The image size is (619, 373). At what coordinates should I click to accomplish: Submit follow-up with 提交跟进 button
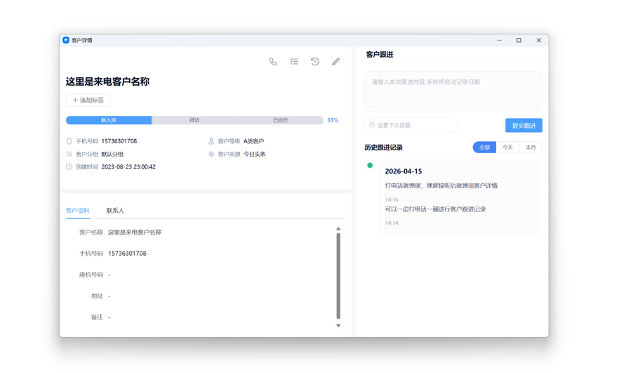click(524, 125)
